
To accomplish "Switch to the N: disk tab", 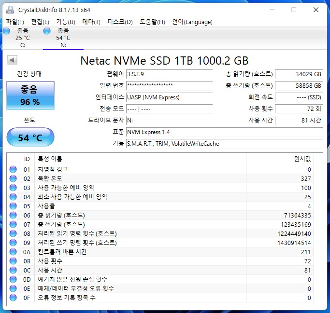I will pos(63,38).
